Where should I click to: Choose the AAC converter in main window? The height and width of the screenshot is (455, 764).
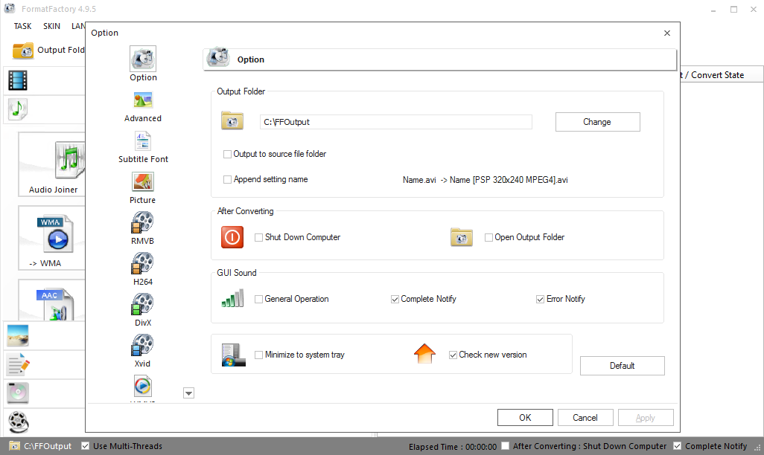point(52,300)
